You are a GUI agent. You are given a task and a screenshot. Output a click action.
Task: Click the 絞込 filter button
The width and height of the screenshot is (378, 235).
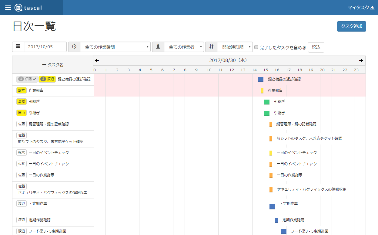pyautogui.click(x=316, y=47)
